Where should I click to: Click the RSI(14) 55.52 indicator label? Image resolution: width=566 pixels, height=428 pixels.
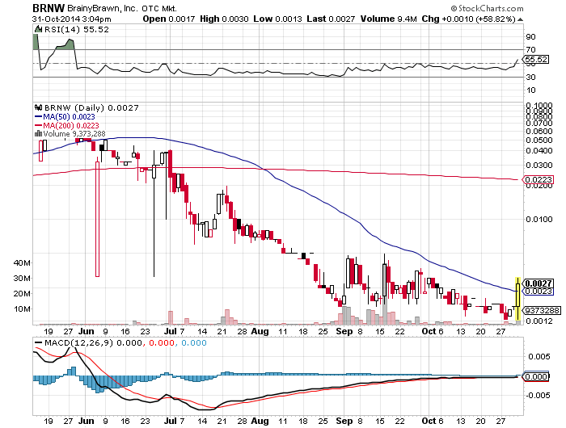pos(76,30)
